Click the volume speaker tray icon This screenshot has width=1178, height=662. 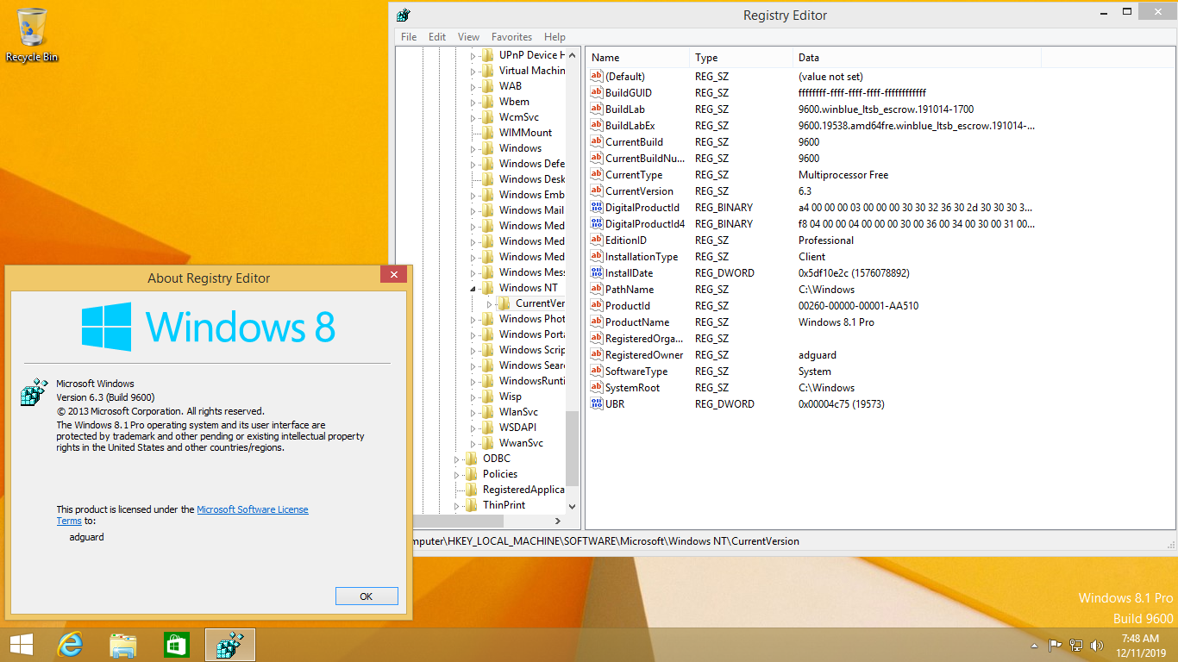click(x=1097, y=645)
